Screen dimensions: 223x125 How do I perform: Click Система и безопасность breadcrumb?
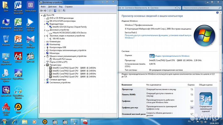(x=136, y=8)
